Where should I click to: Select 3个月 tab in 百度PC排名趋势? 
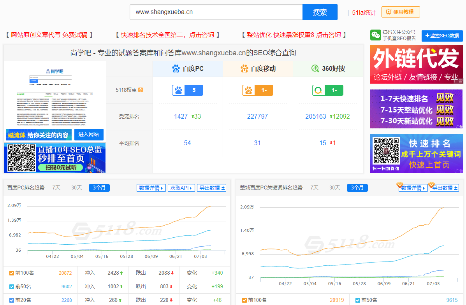pos(99,188)
